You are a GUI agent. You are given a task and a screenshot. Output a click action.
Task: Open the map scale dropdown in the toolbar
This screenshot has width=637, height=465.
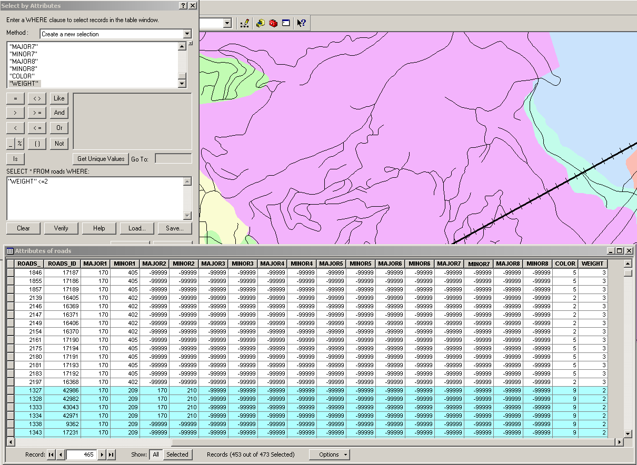point(227,23)
